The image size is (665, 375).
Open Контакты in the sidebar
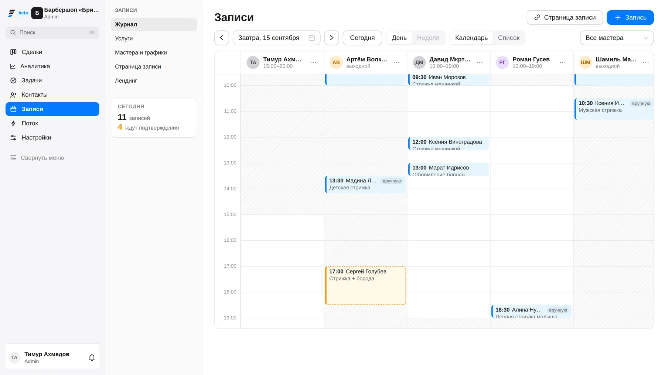click(x=52, y=95)
